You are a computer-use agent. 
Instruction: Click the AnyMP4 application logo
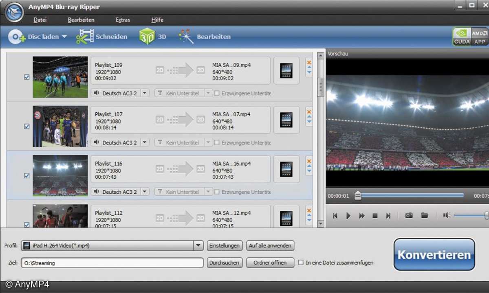[14, 12]
